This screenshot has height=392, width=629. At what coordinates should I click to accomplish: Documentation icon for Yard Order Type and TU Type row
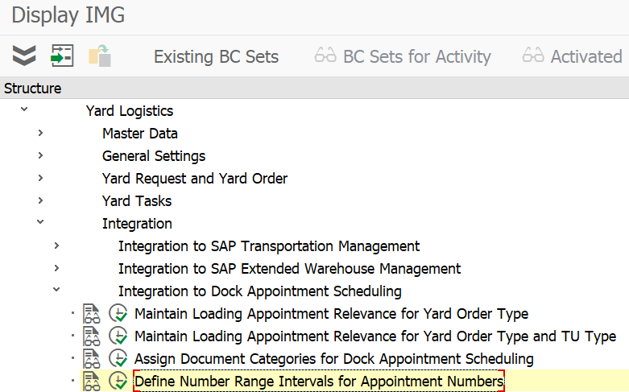tap(92, 336)
